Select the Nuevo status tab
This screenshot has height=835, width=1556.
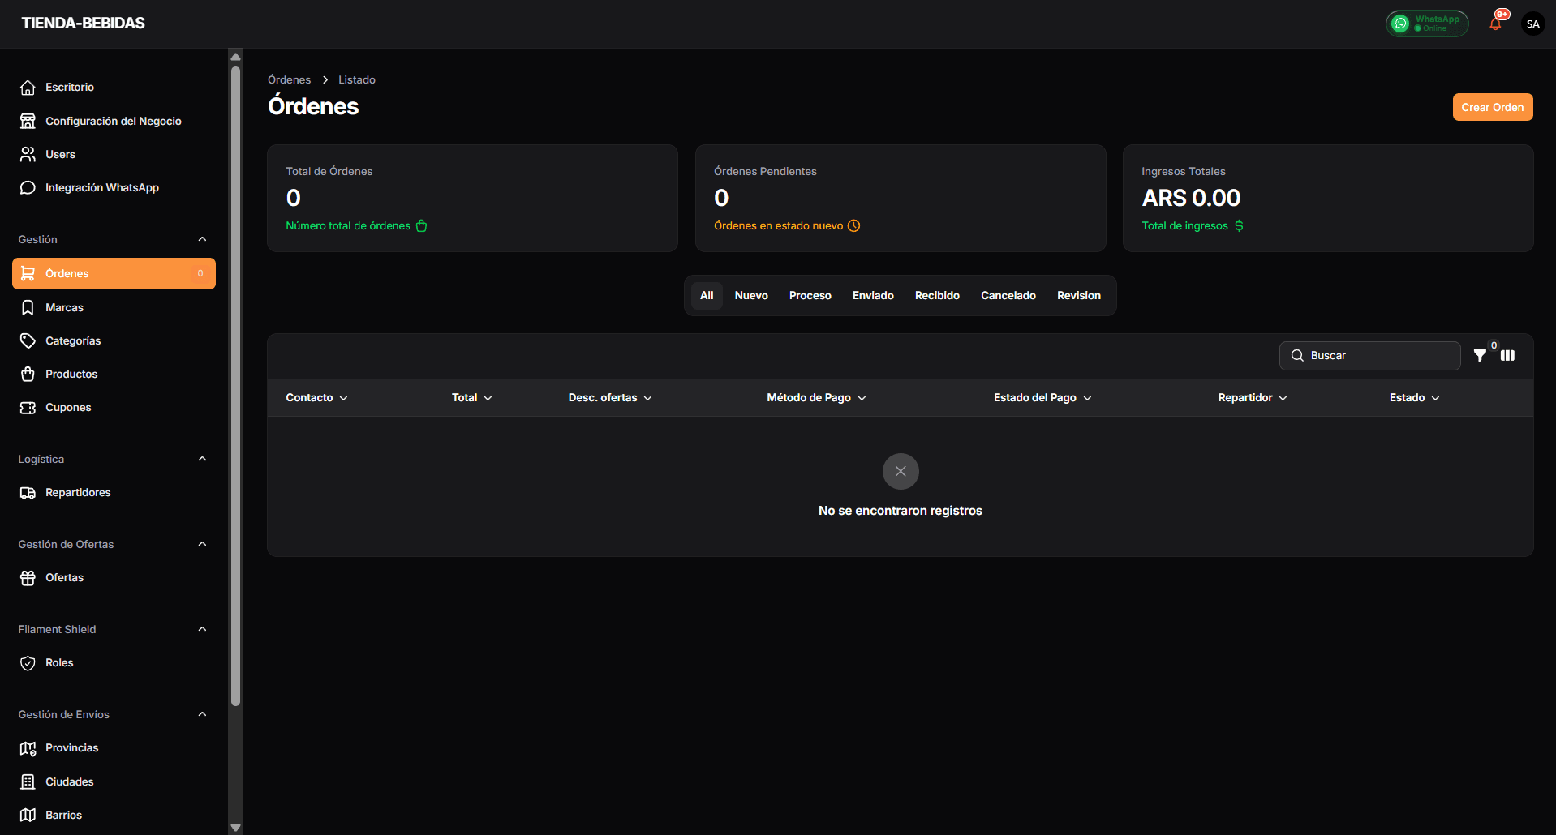[750, 296]
